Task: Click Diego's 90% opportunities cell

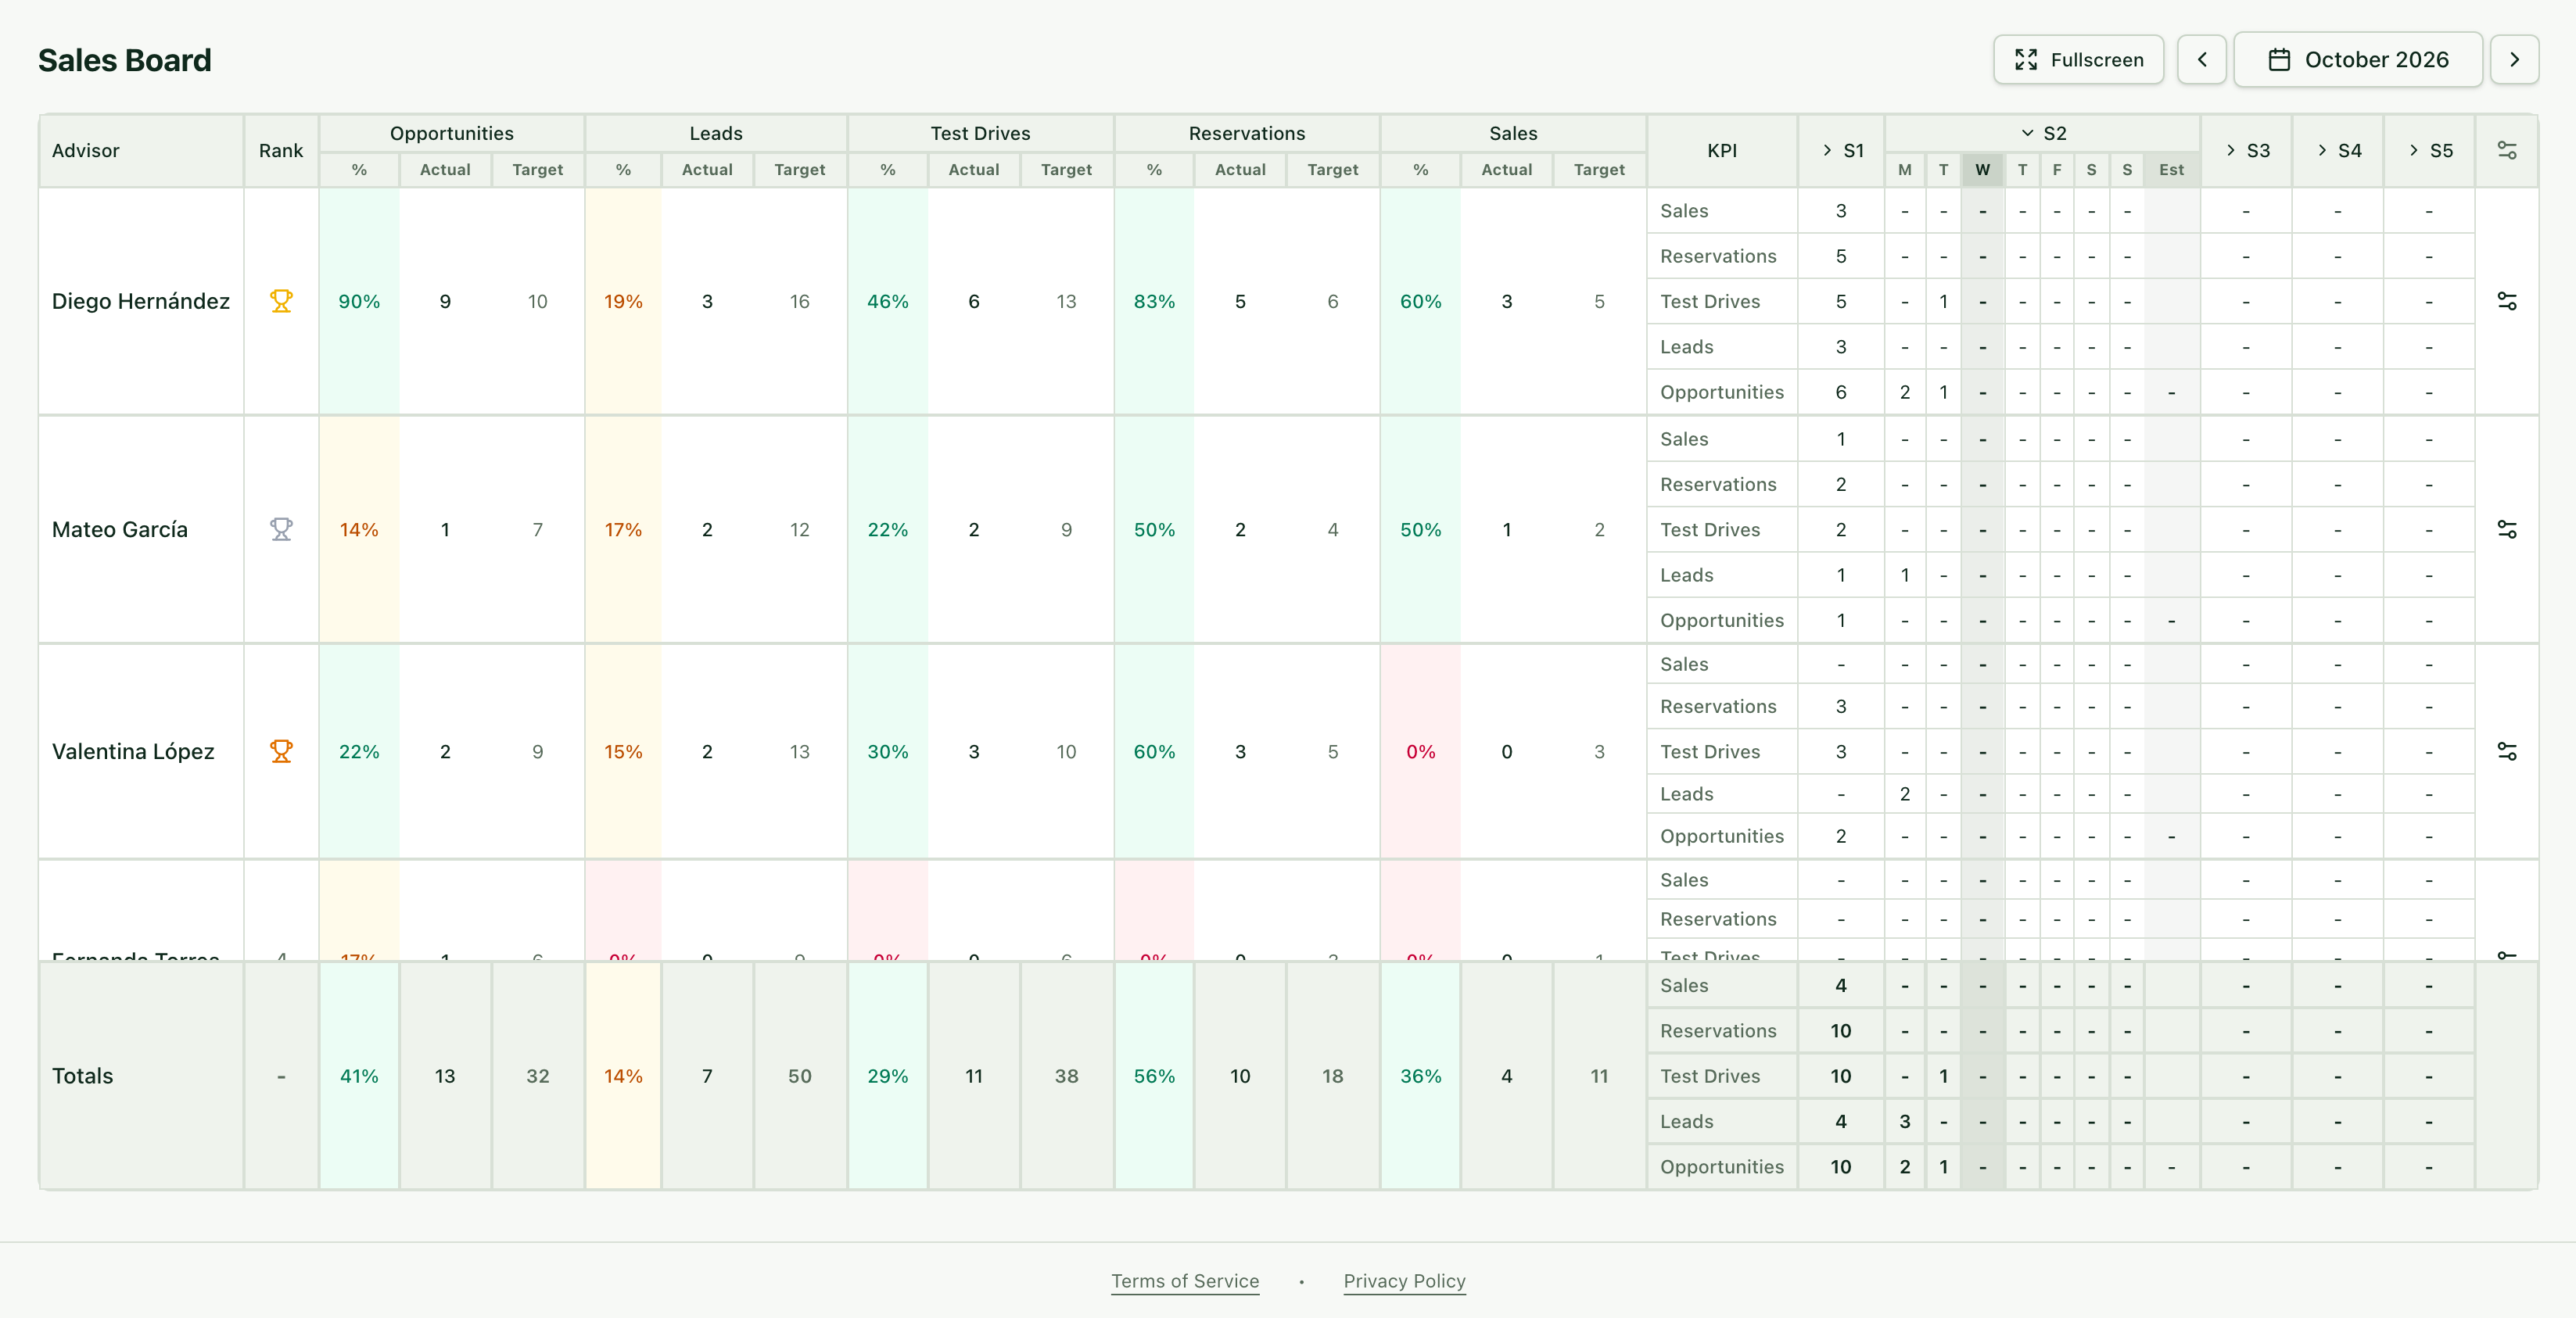Action: [359, 301]
